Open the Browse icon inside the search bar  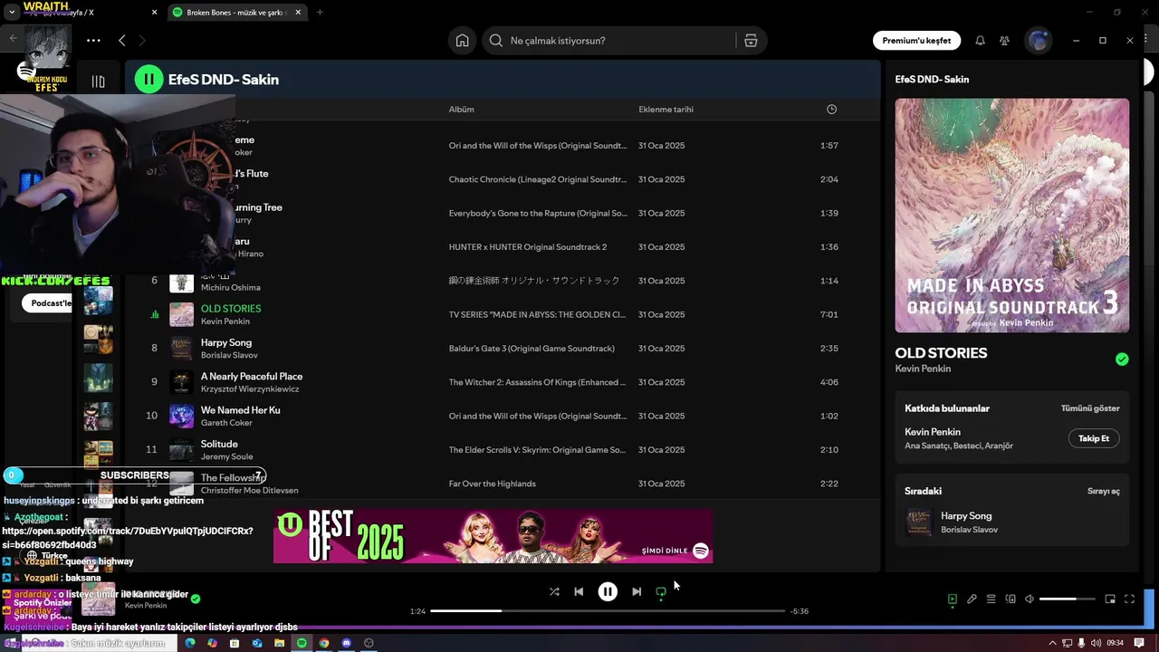click(751, 41)
